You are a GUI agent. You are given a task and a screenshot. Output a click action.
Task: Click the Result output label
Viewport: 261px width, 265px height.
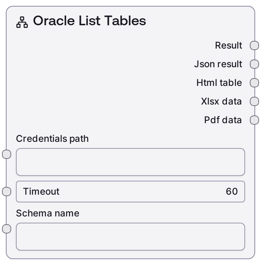[228, 45]
